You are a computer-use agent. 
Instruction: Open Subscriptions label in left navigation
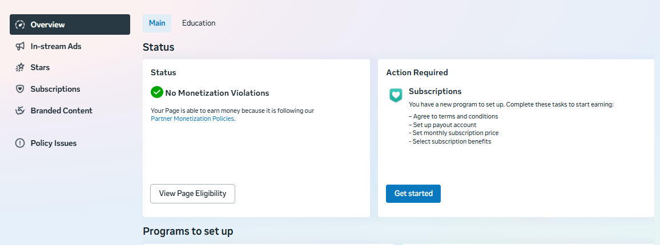pos(55,89)
